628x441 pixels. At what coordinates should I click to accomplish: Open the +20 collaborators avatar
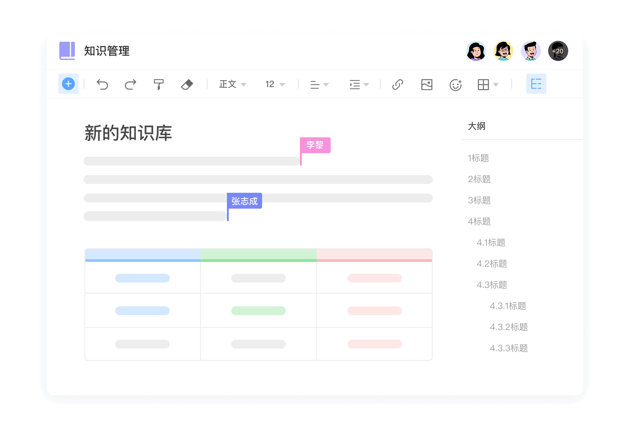click(558, 51)
